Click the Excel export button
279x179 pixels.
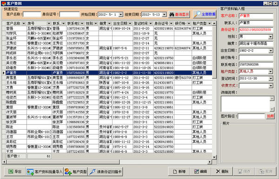coord(15,172)
